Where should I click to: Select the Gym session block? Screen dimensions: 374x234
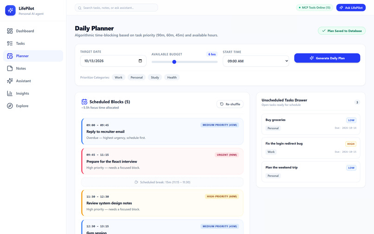coord(162,227)
